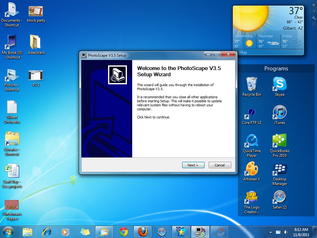Viewport: 317px width, 238px height.
Task: Select the iTunes shortcut icon
Action: pos(280,115)
